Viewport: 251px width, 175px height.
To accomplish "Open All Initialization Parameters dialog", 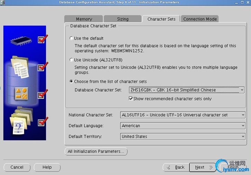I will tap(96, 151).
